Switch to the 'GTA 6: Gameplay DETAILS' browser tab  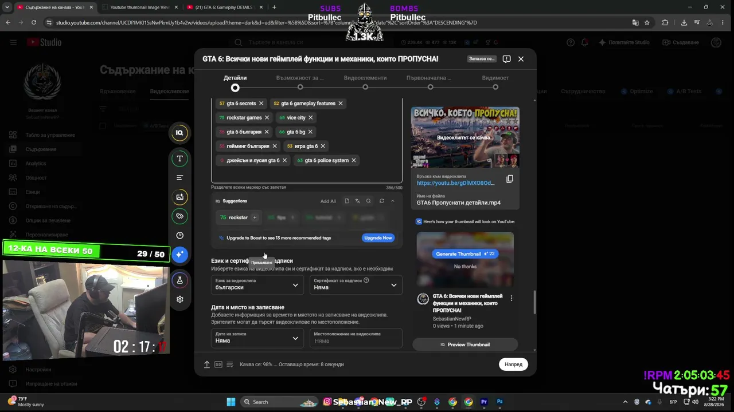pyautogui.click(x=224, y=7)
